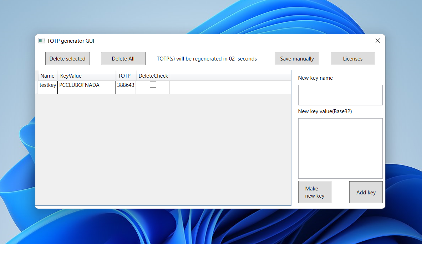The height and width of the screenshot is (267, 422).
Task: Sort by the Name column header
Action: [x=47, y=76]
